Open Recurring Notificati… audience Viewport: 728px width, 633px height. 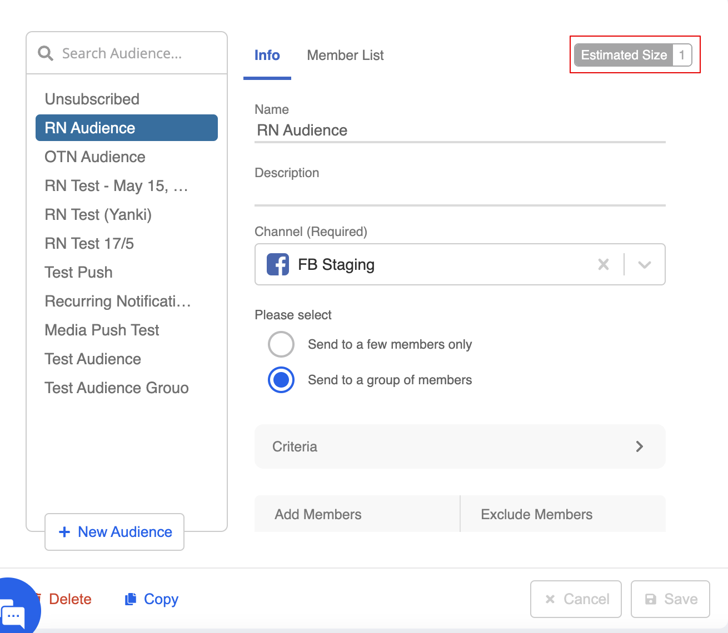pyautogui.click(x=127, y=301)
